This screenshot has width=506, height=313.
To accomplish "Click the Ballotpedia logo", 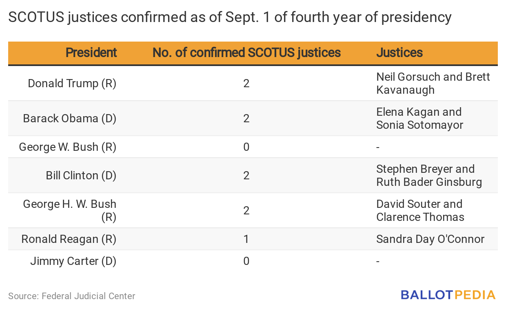I will pyautogui.click(x=448, y=295).
